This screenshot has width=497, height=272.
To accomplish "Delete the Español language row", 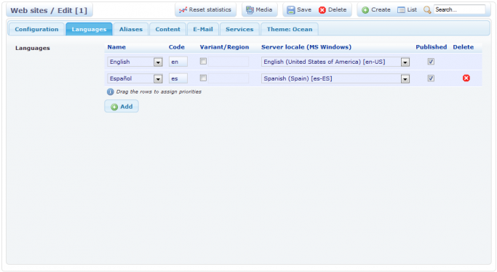I will 466,78.
